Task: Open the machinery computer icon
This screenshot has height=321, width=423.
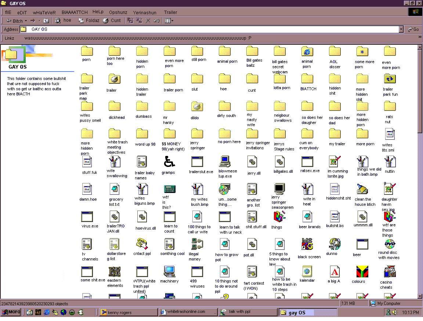Action: pos(169,272)
